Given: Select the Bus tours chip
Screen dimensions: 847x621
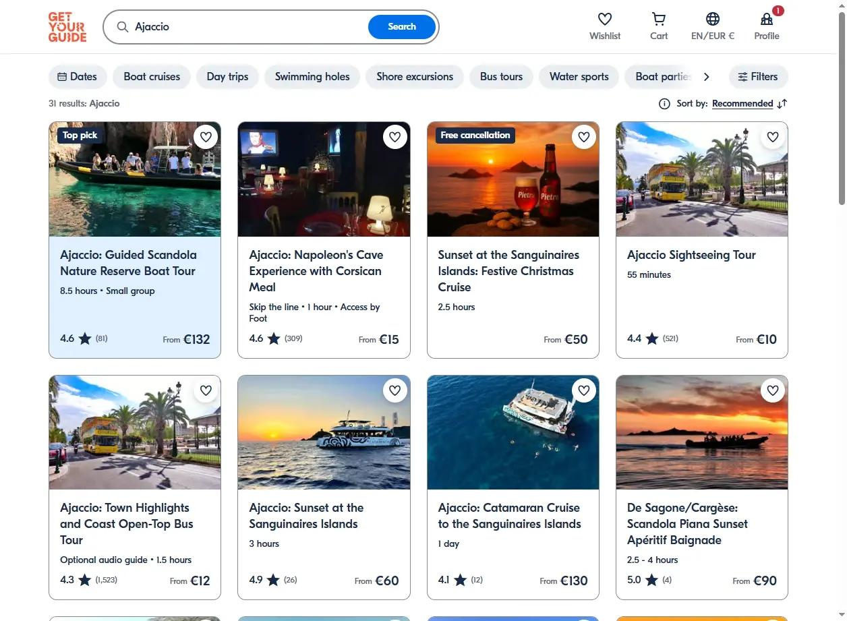Looking at the screenshot, I should point(501,77).
